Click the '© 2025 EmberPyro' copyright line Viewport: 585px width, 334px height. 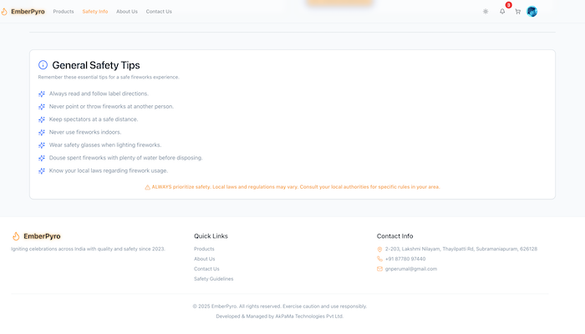click(280, 306)
